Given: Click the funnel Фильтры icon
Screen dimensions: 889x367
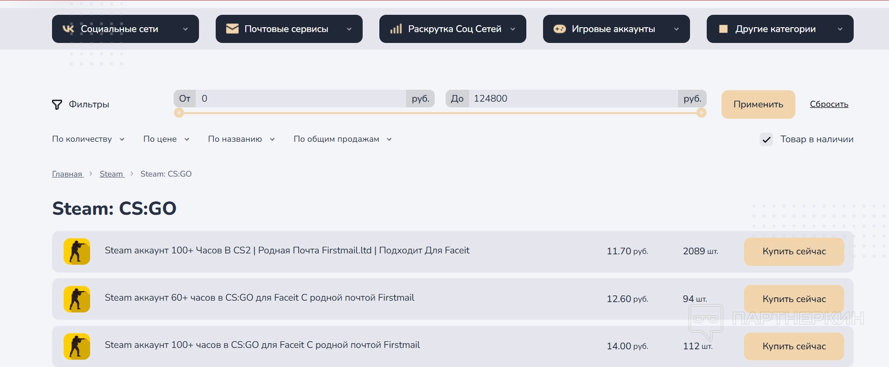Looking at the screenshot, I should tap(57, 105).
